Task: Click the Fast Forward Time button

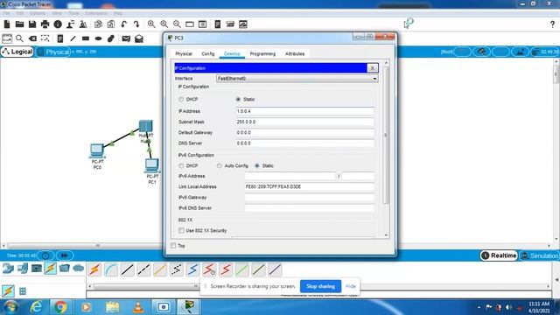Action: (64, 255)
